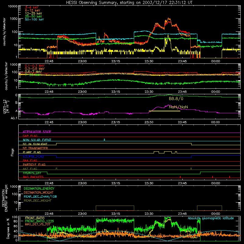Screen dimensions: 244x244
Task: Click the Absolute geomagnetic latitude label
Action: 211,218
